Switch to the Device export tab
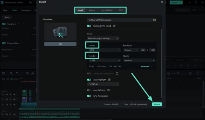205x120 pixels. [x=92, y=10]
